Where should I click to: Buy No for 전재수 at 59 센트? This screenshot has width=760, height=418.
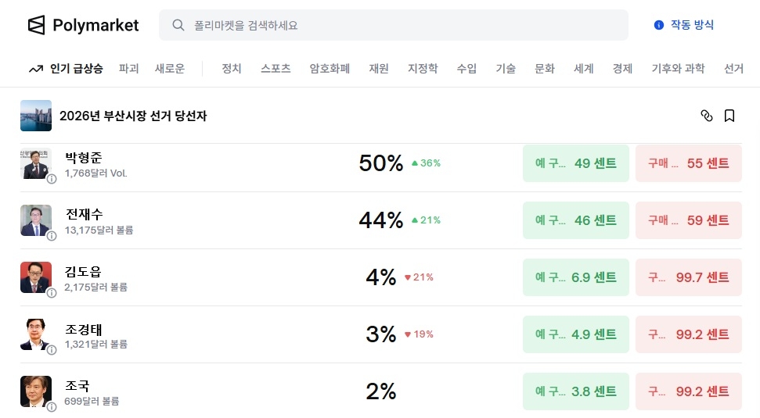tap(688, 220)
